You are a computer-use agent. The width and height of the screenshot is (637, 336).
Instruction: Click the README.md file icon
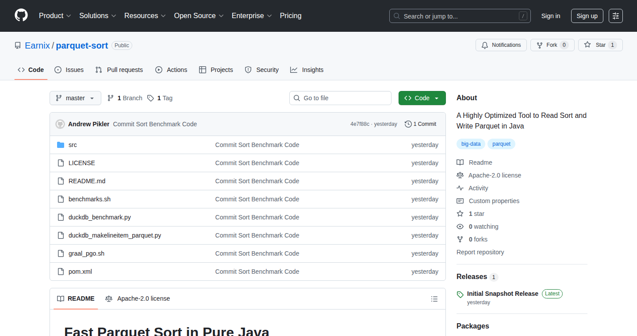61,181
